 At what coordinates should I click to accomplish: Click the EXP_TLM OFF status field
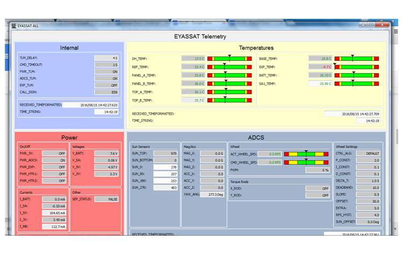pos(106,85)
